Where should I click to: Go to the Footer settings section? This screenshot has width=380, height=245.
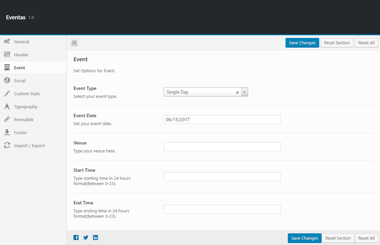20,132
